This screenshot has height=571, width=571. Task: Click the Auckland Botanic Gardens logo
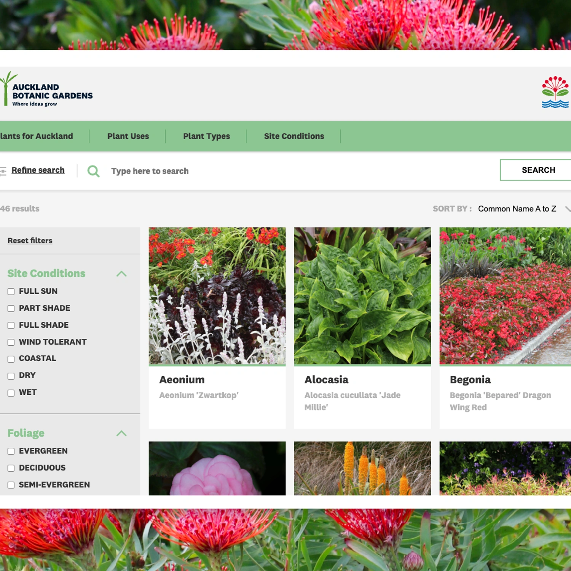tap(46, 91)
